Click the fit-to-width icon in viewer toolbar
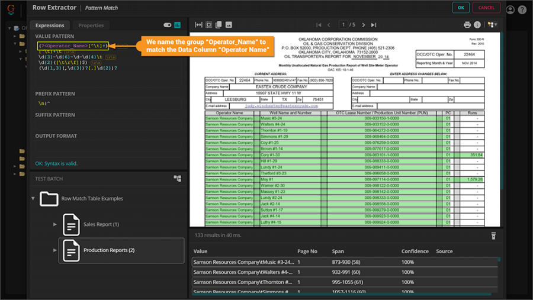Screen dimensions: 533x300 (x=198, y=25)
